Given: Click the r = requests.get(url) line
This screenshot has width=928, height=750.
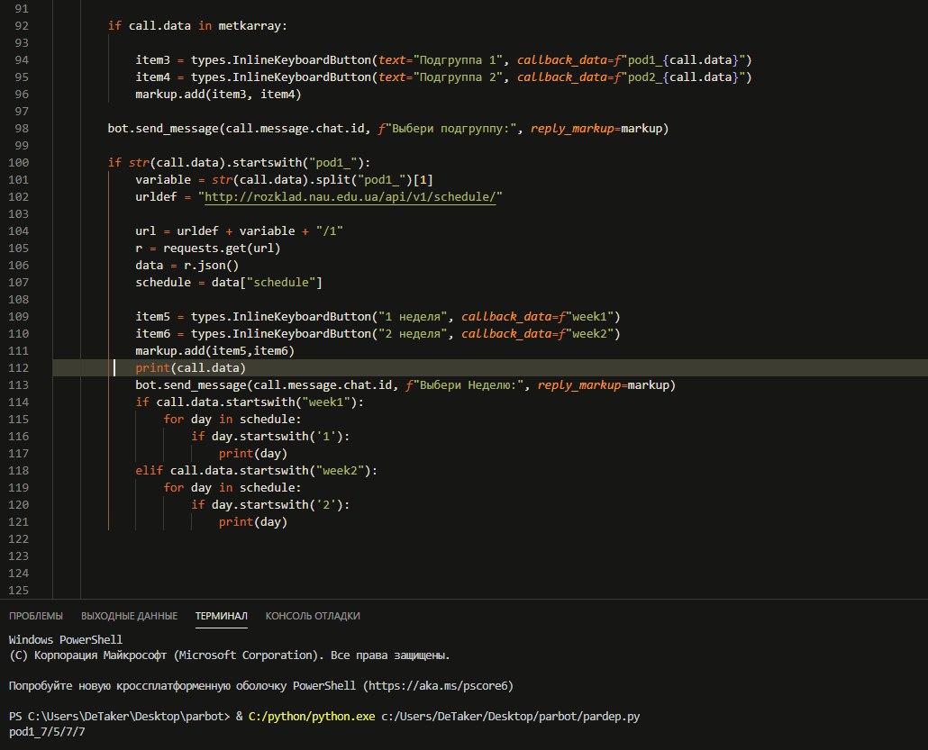Looking at the screenshot, I should (x=208, y=248).
